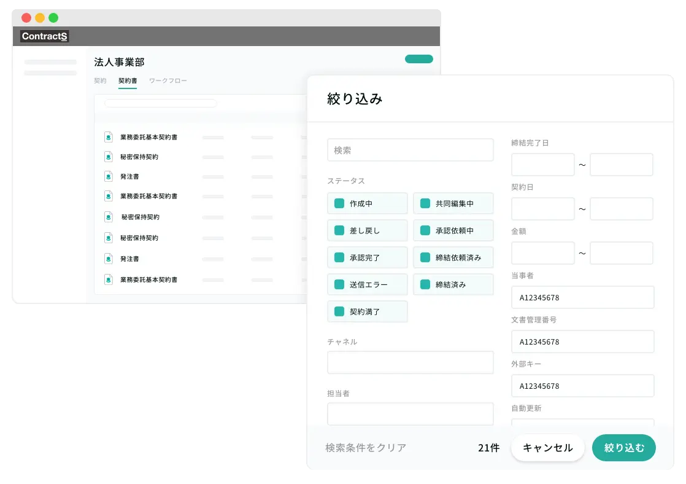Click the ContractS logo

45,36
